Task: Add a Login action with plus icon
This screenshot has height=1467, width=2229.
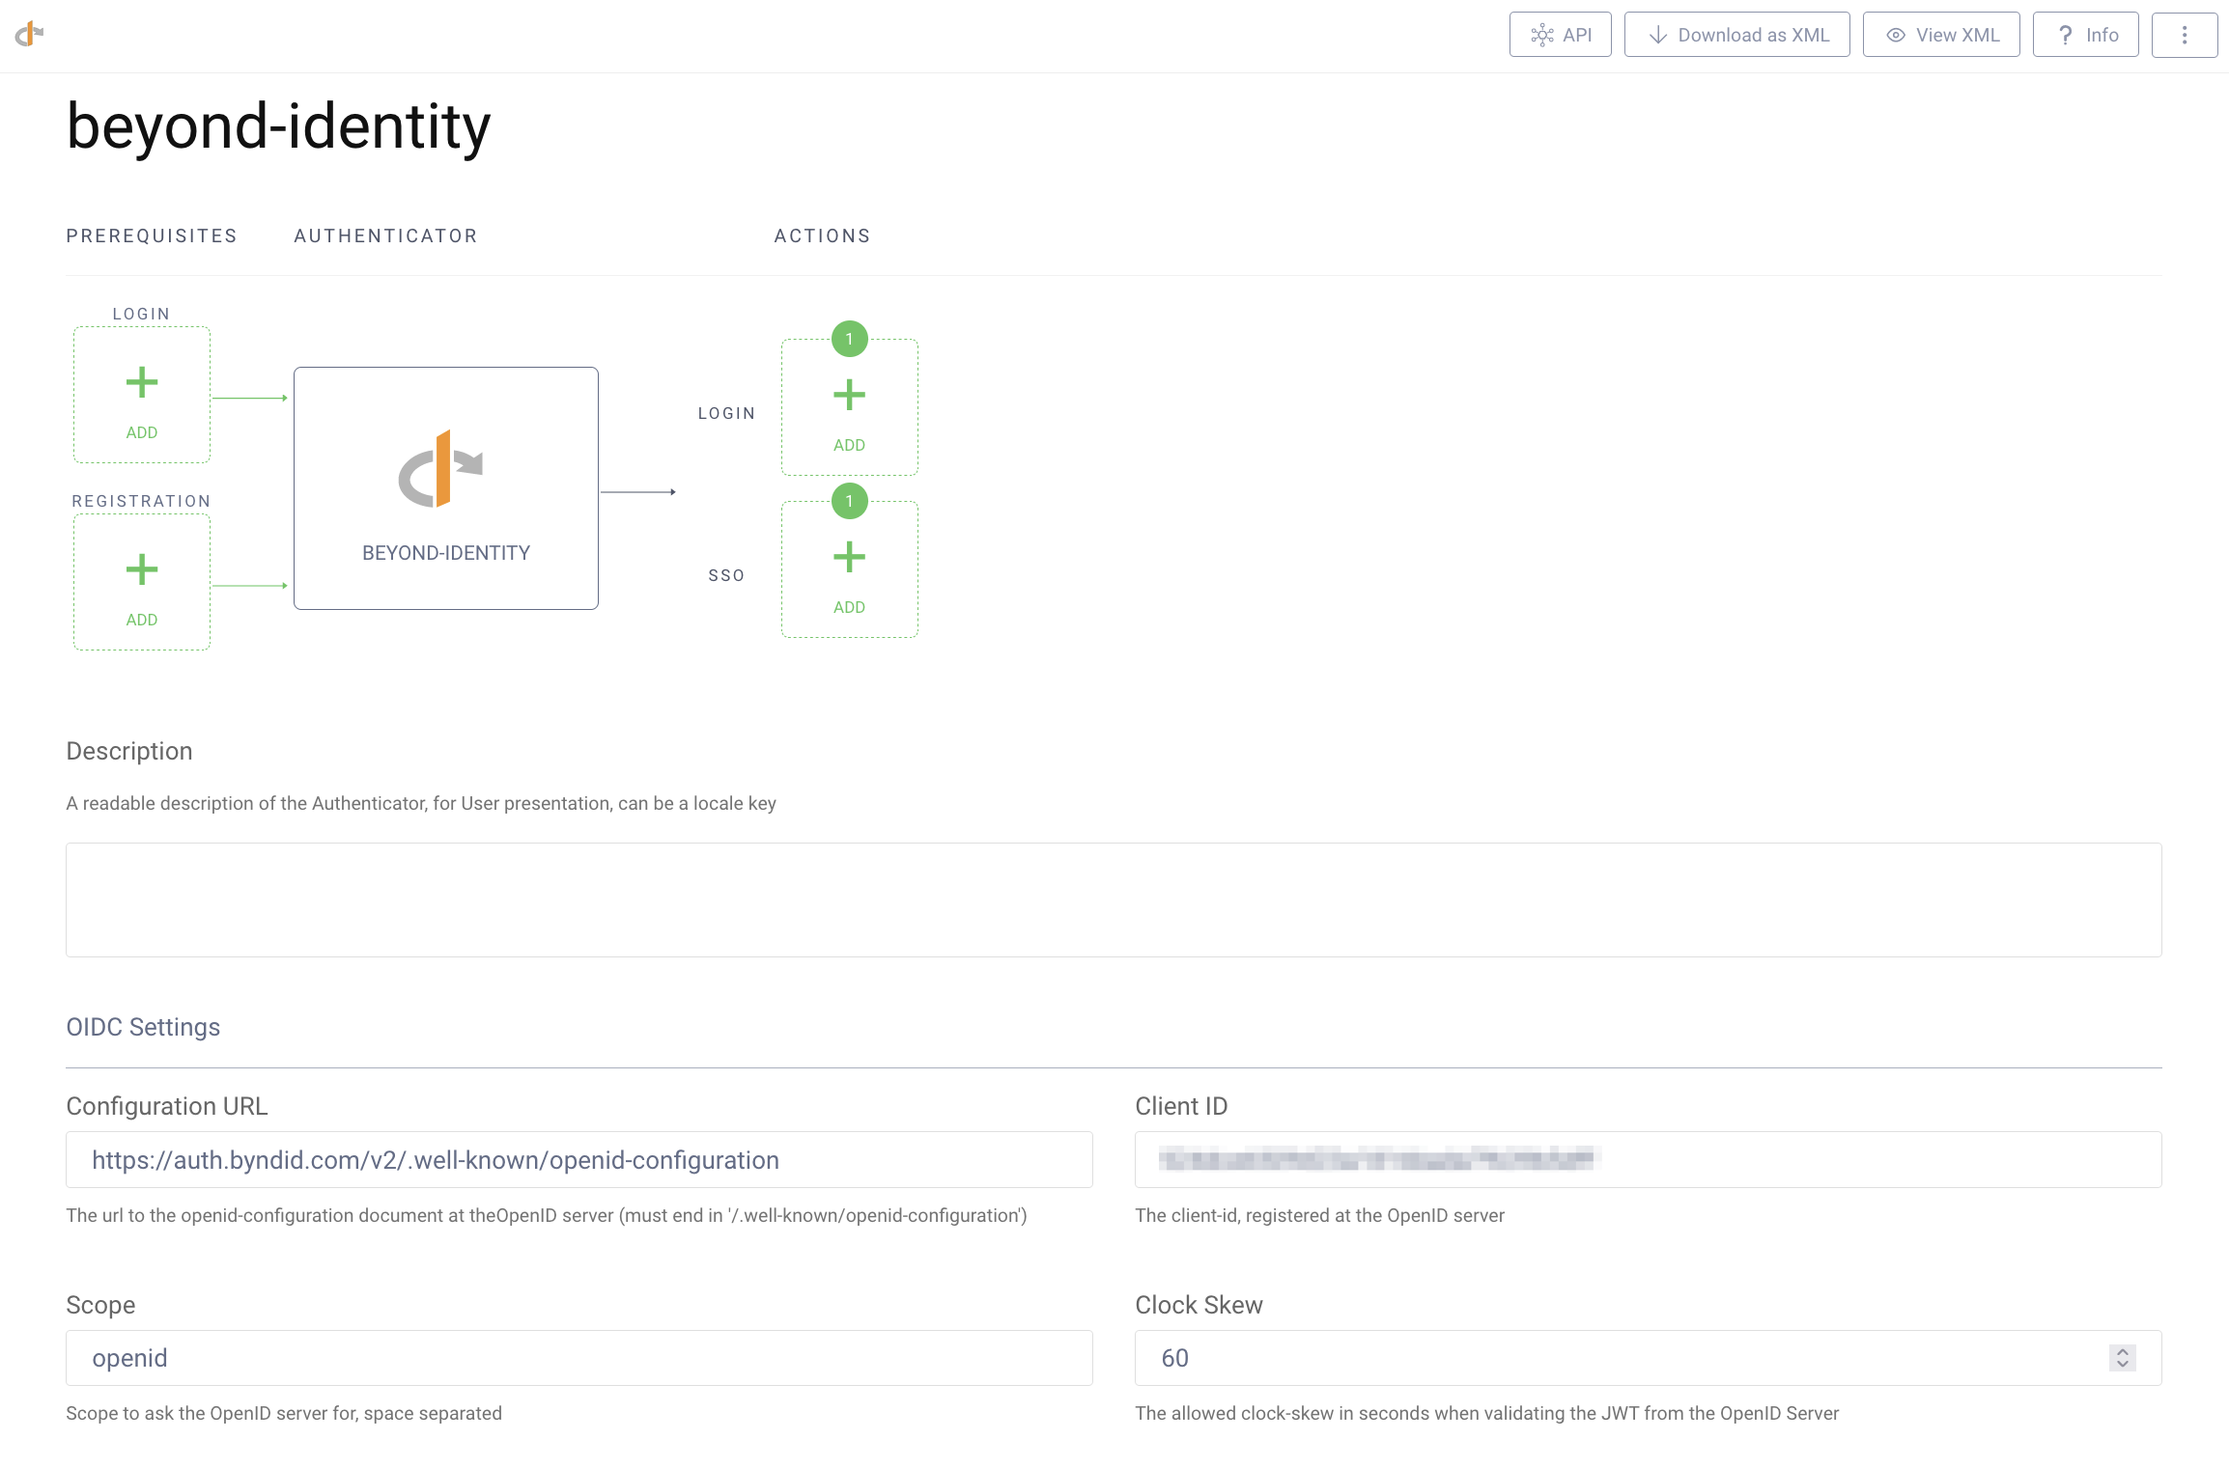Action: click(850, 395)
